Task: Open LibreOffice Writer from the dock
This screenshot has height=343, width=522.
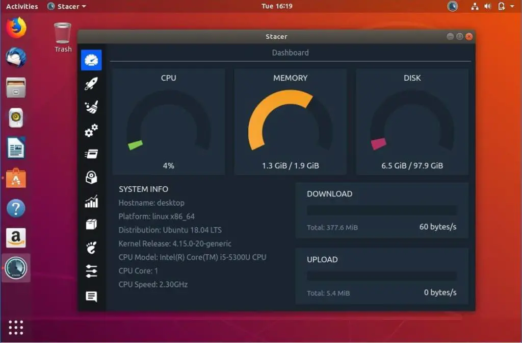Action: coord(16,148)
